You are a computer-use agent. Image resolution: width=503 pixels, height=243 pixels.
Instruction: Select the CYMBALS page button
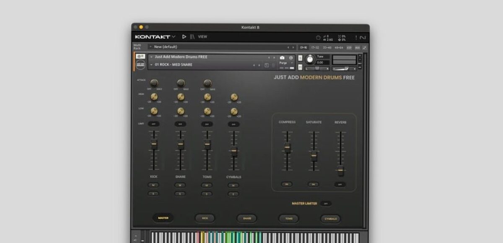pyautogui.click(x=330, y=218)
